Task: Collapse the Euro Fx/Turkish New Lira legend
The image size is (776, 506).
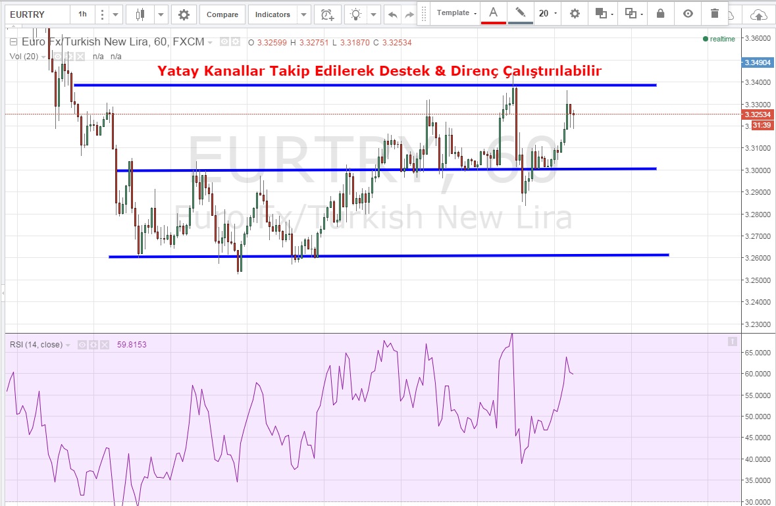Action: click(x=13, y=43)
